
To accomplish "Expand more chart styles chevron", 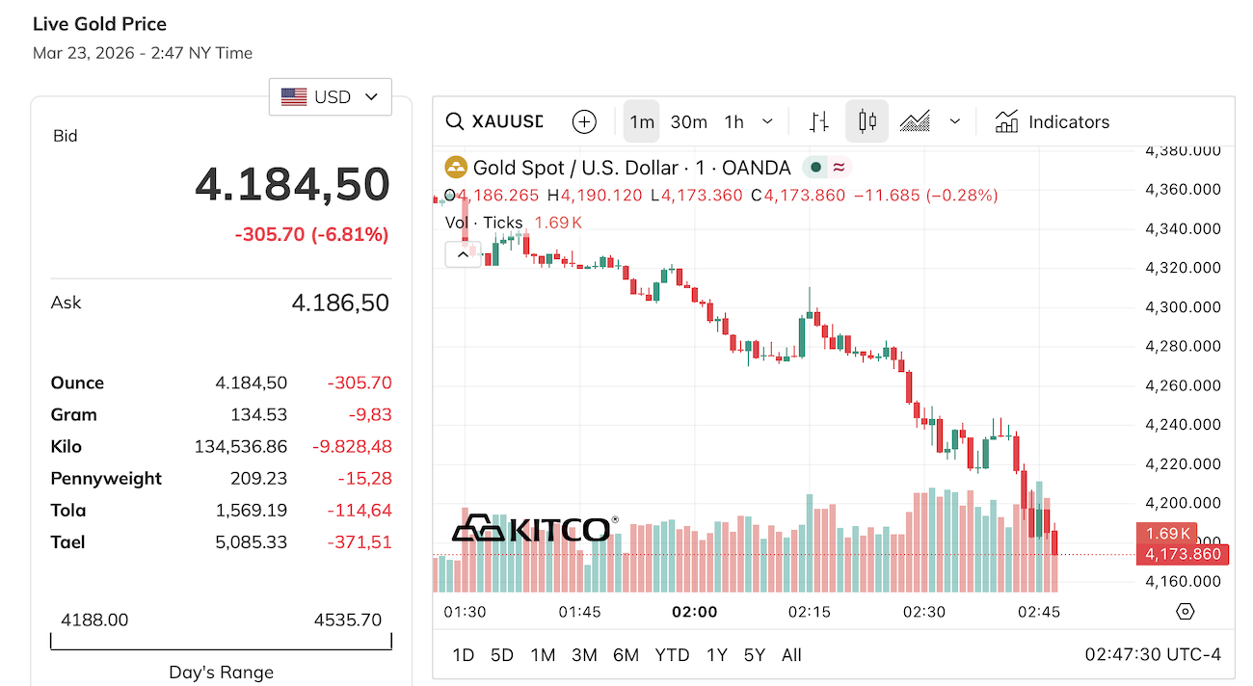I will pos(955,122).
